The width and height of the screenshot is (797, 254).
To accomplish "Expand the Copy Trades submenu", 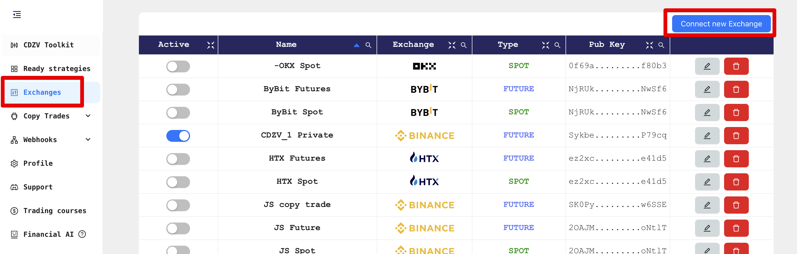I will 88,116.
